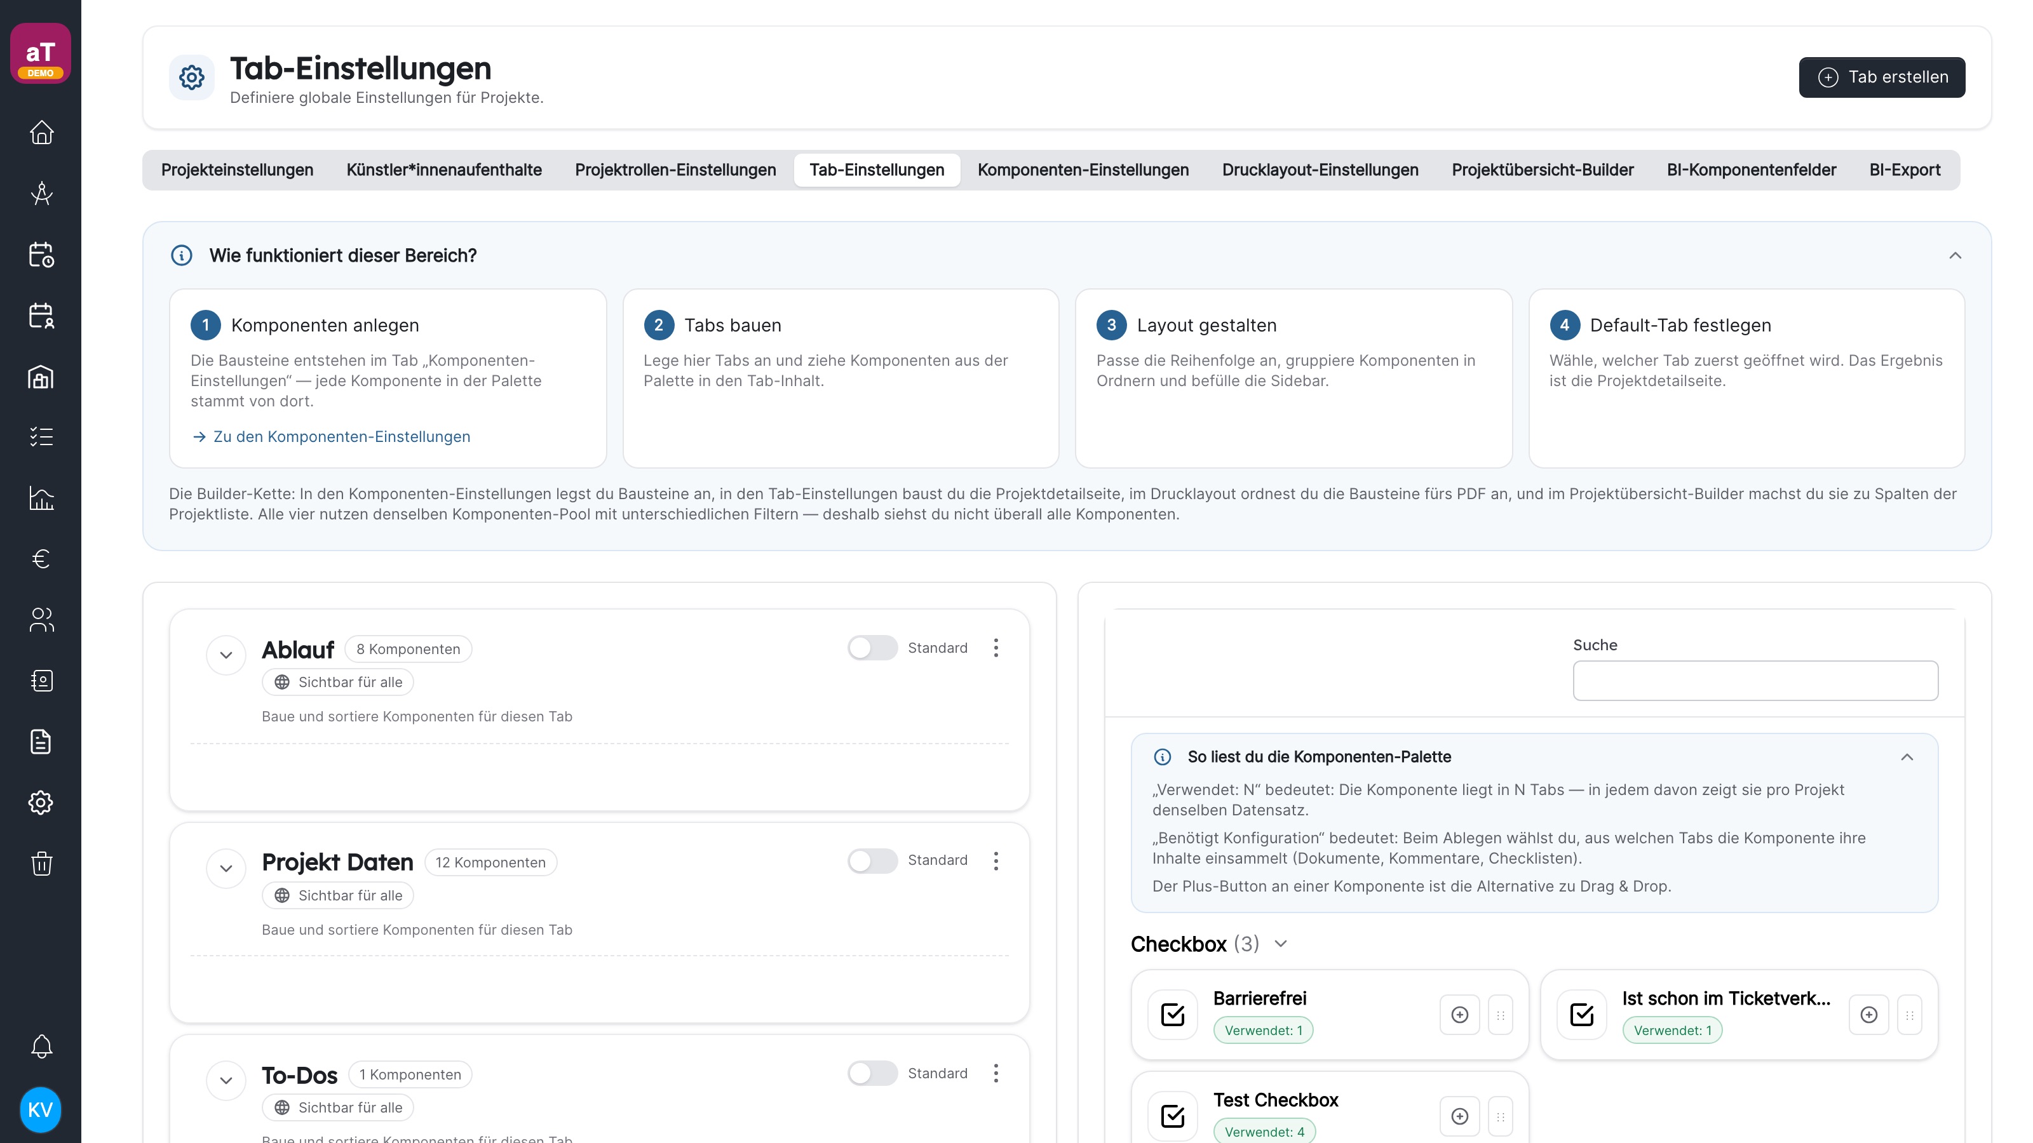
Task: Click the 'Komponenten anlegen' step heading
Action: pyautogui.click(x=325, y=325)
